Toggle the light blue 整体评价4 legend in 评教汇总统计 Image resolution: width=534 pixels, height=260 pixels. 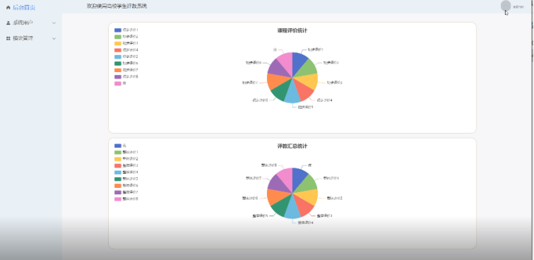click(126, 172)
